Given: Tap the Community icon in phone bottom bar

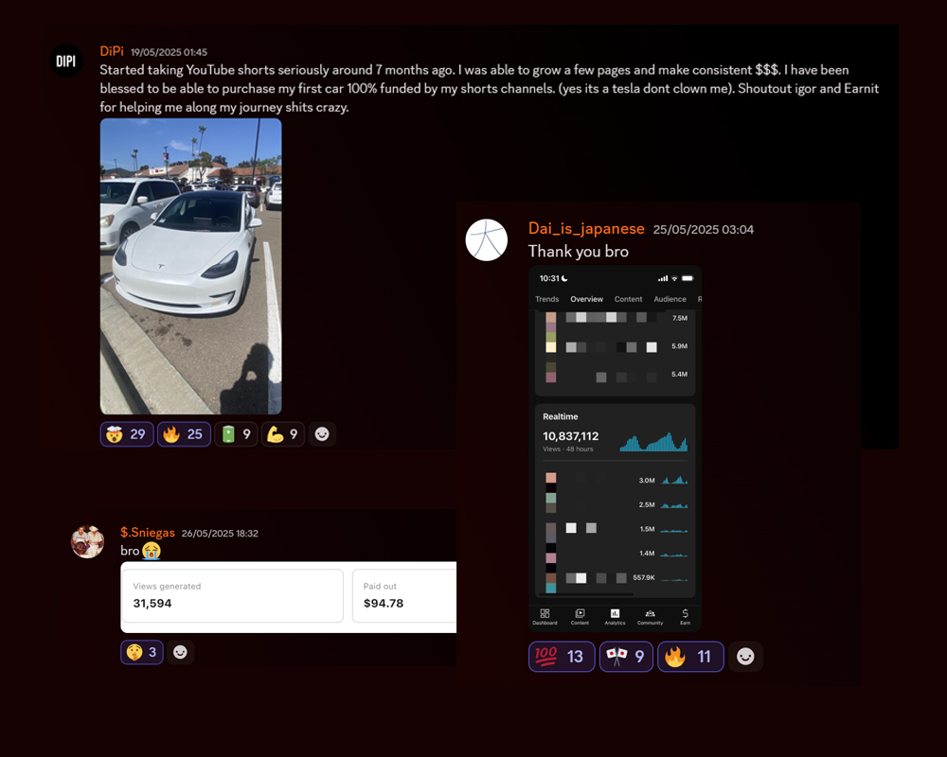Looking at the screenshot, I should (x=650, y=616).
